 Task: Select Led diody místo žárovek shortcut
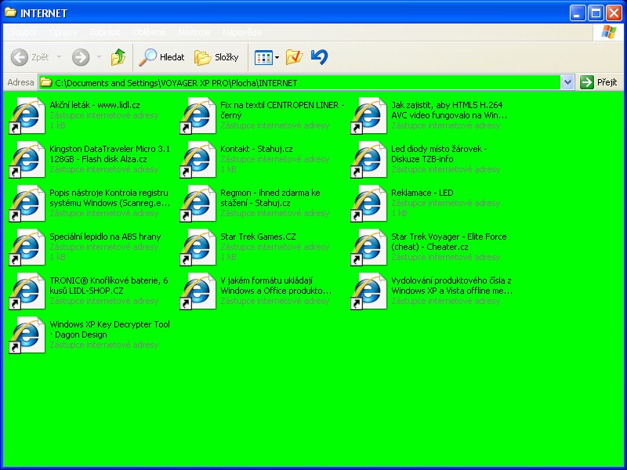tap(368, 160)
